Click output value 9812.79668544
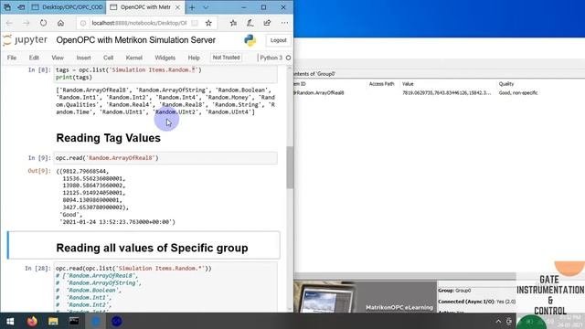The height and width of the screenshot is (329, 585). (85, 171)
